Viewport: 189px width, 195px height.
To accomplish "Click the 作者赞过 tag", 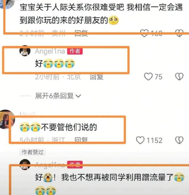I will [33, 152].
